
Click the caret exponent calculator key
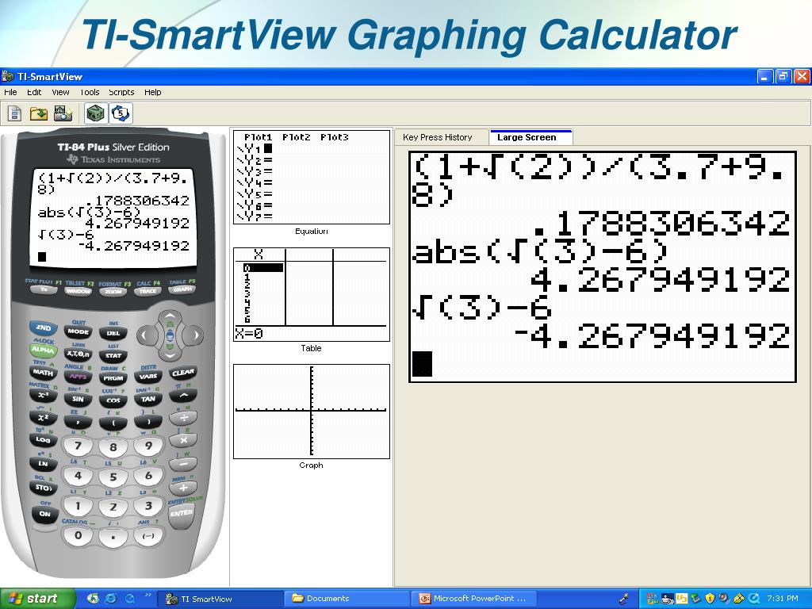[183, 396]
